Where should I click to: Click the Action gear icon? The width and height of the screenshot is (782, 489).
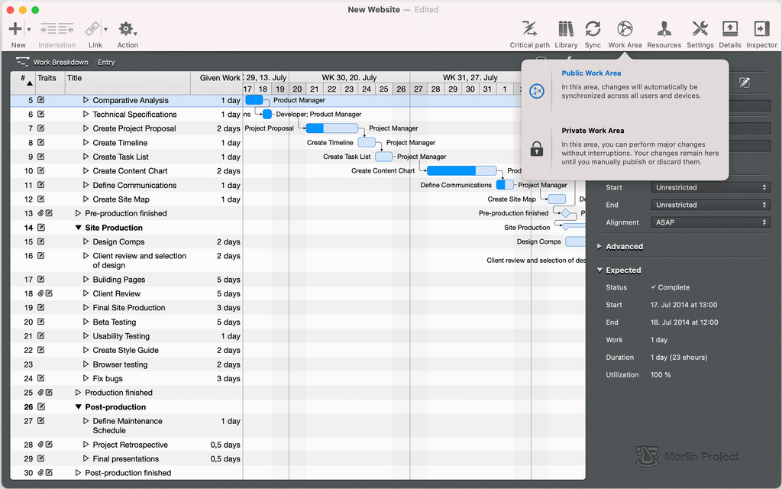tap(126, 30)
